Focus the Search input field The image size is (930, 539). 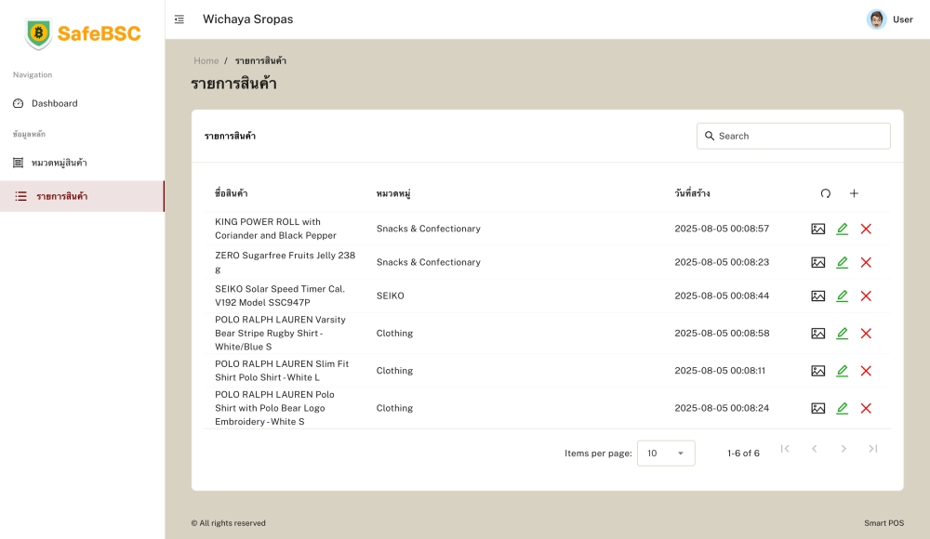pyautogui.click(x=793, y=136)
